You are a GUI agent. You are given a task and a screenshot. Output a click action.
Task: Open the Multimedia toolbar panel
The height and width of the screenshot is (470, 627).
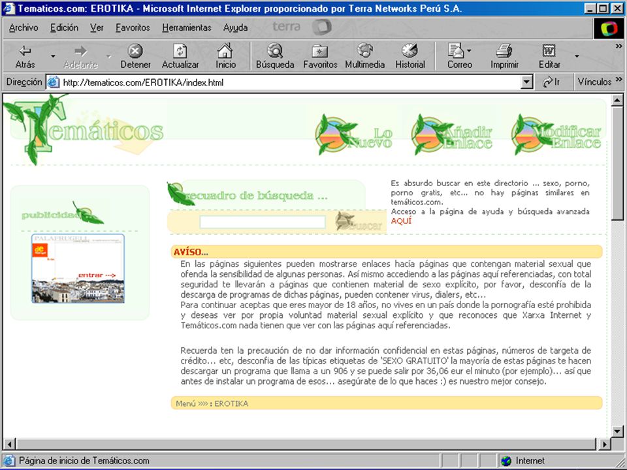coord(364,56)
